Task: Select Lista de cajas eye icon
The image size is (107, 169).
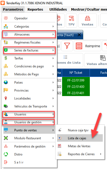Action: tap(59, 138)
